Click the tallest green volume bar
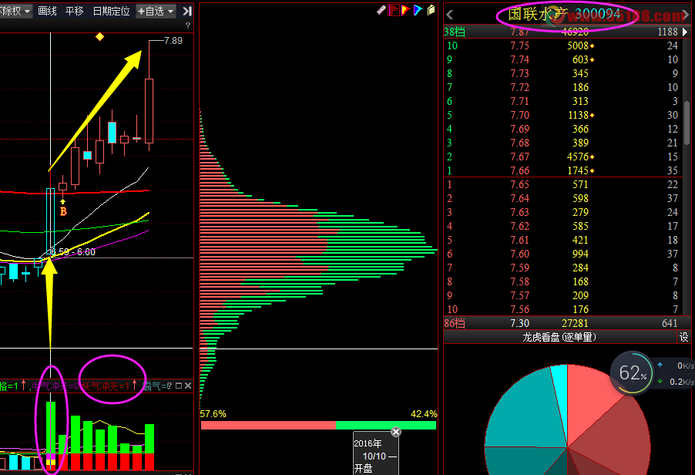695x475 pixels. (x=51, y=427)
